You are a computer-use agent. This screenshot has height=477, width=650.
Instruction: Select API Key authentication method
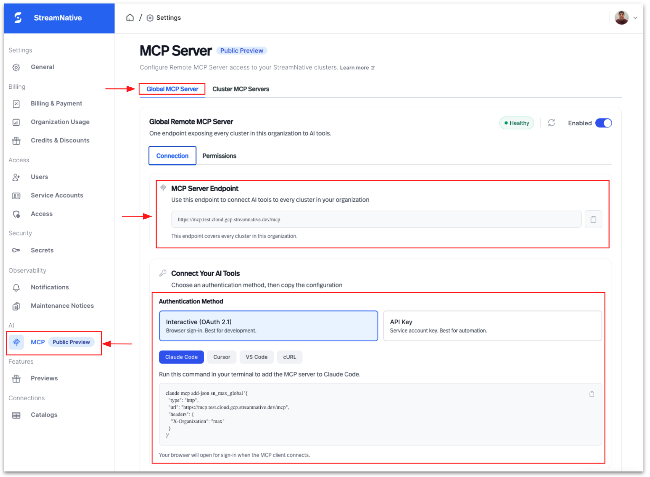[492, 326]
